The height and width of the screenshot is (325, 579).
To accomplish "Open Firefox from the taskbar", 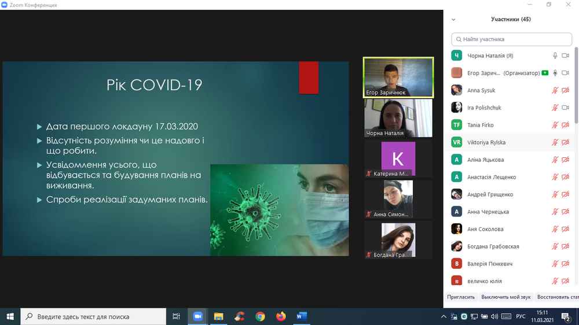I will 281,316.
